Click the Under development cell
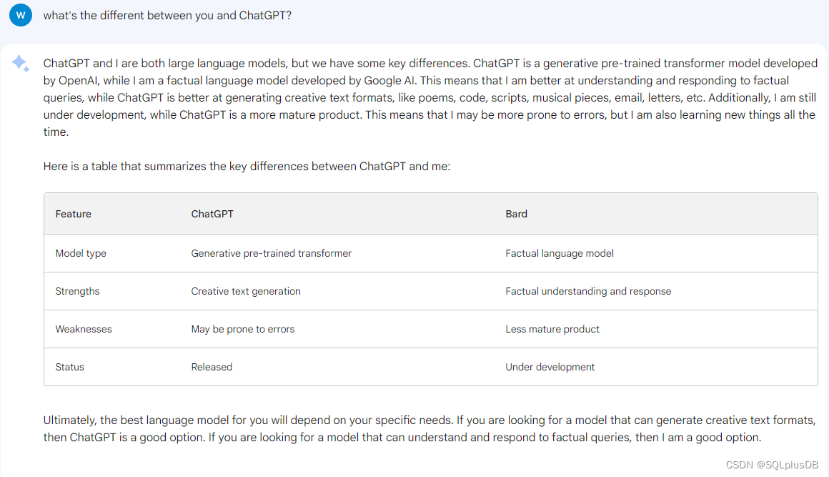Image resolution: width=829 pixels, height=477 pixels. point(550,367)
